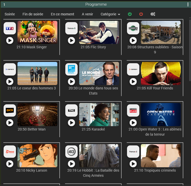Image resolution: width=191 pixels, height=186 pixels.
Task: Open the Karaoké thumbnail
Action: tap(99, 115)
